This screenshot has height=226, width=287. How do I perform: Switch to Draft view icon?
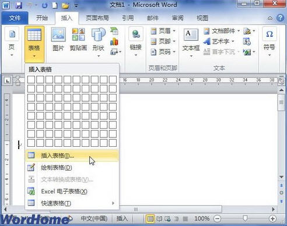tap(185, 219)
